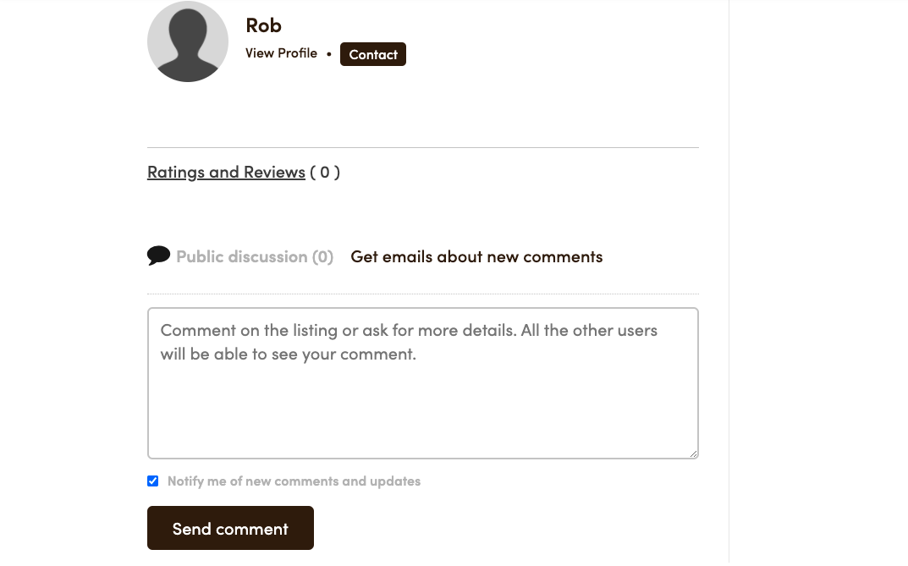Click the speech bubble discussion icon
908x566 pixels.
coord(159,256)
